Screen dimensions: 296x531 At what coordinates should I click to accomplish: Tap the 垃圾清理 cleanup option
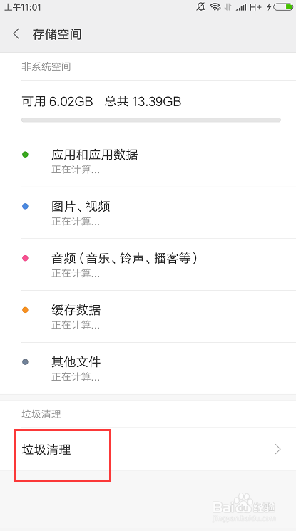[148, 449]
